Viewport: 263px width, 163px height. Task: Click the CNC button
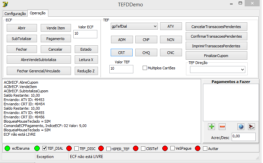[171, 53]
